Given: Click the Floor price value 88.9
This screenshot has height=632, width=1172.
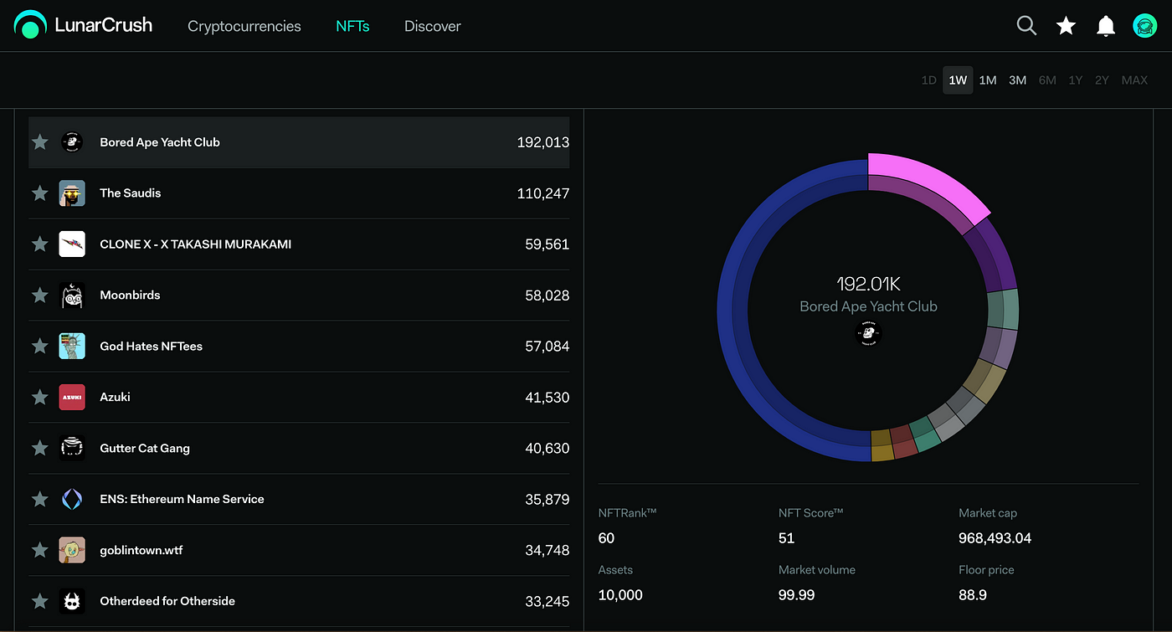Looking at the screenshot, I should [973, 595].
